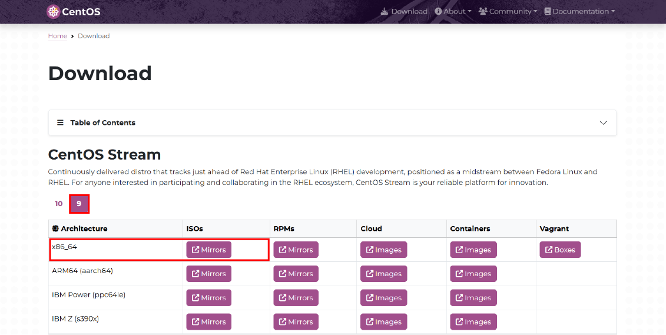Open x86_64 Cloud Images button

point(383,250)
